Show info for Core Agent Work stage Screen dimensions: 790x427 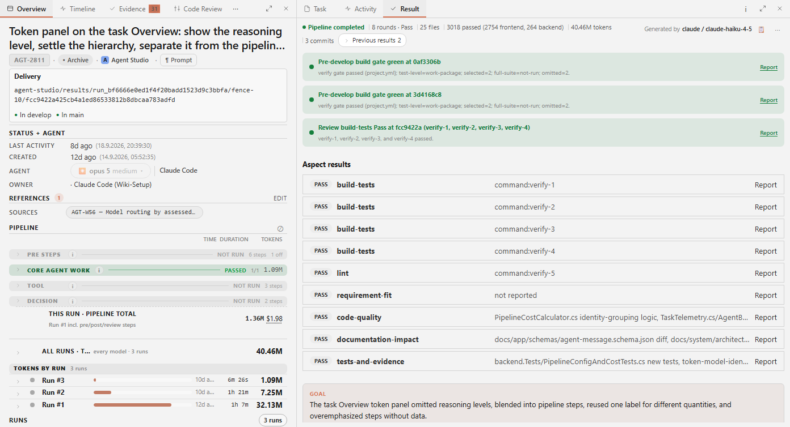[99, 271]
